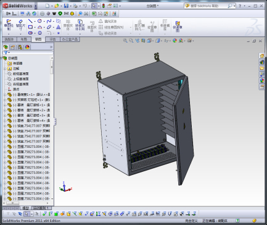267x225 pixels.
Task: Open the DisplayManager color ball tab
Action: (27, 47)
